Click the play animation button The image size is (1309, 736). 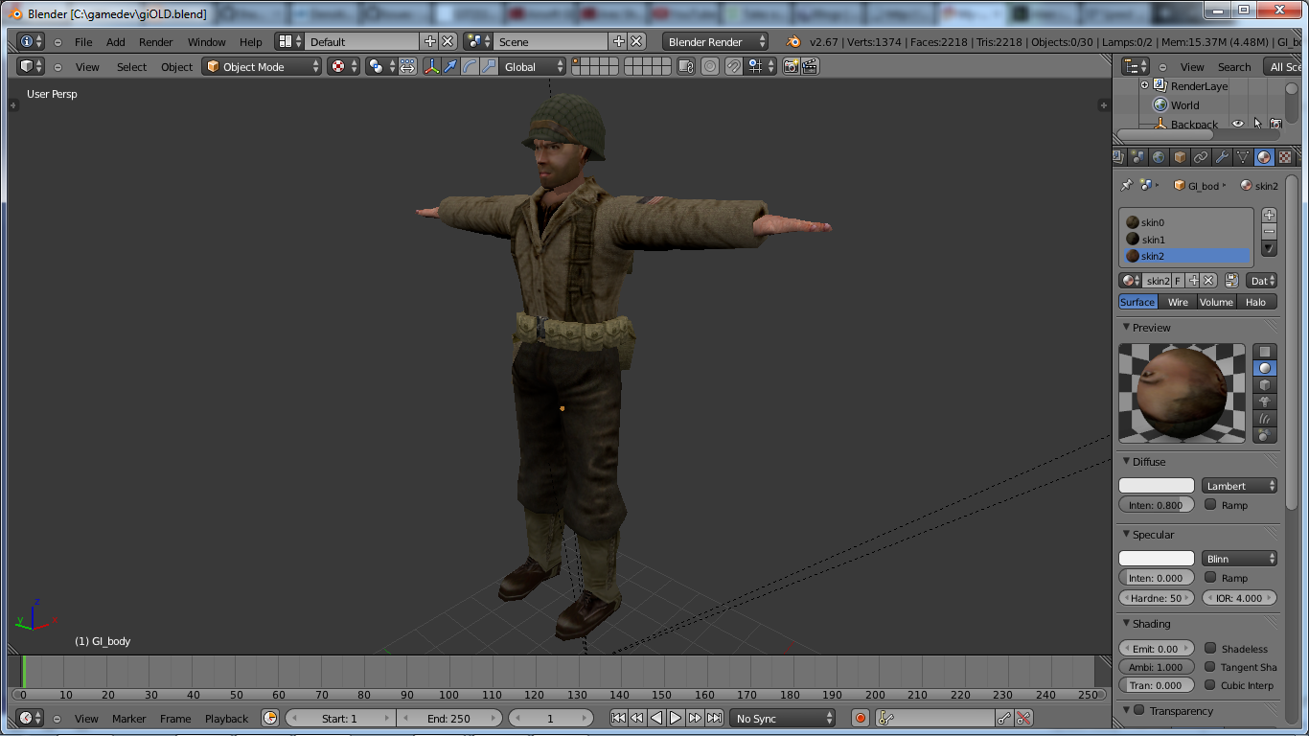coord(676,718)
